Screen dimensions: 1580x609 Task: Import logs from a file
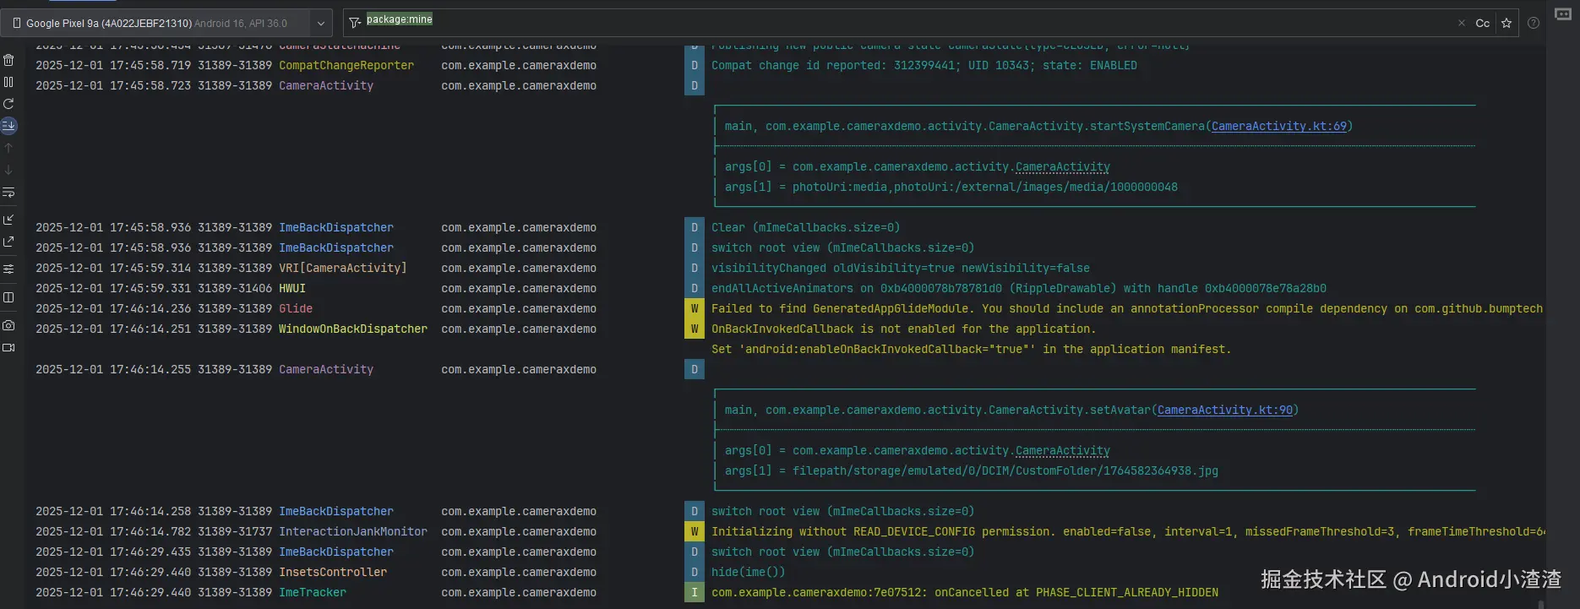pos(8,220)
